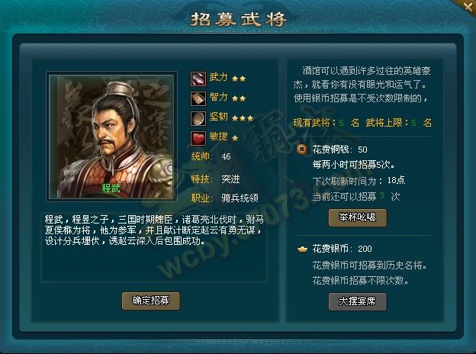Select the 程武 general portrait
This screenshot has width=476, height=354.
click(x=111, y=137)
